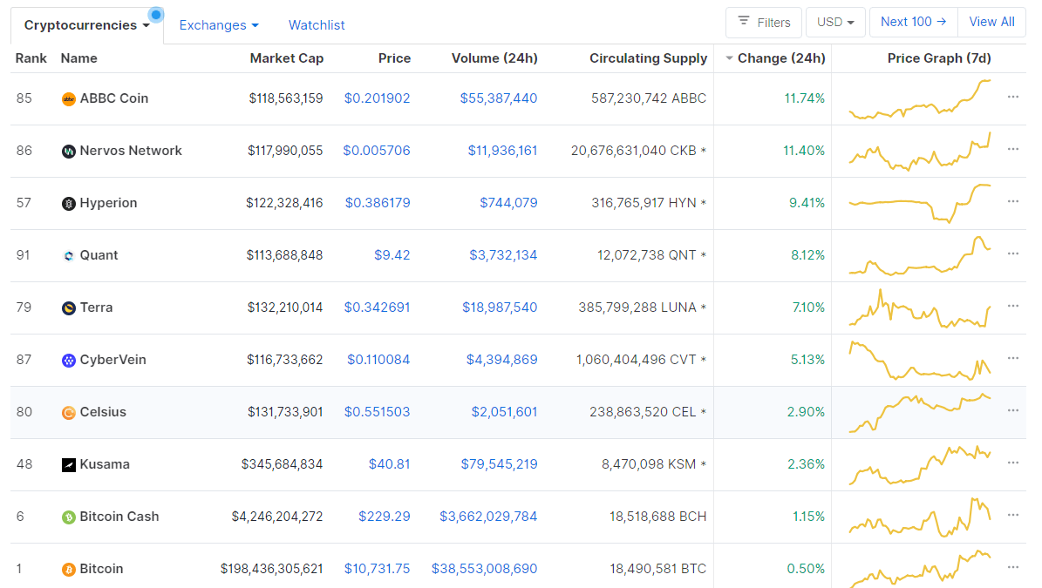Image resolution: width=1042 pixels, height=588 pixels.
Task: Click the Hyperion logo icon
Action: tap(68, 204)
